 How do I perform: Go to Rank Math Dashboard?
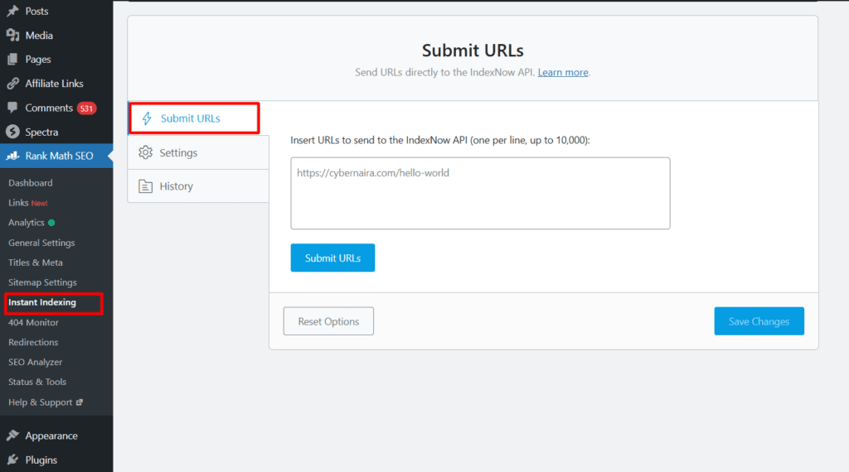tap(31, 183)
